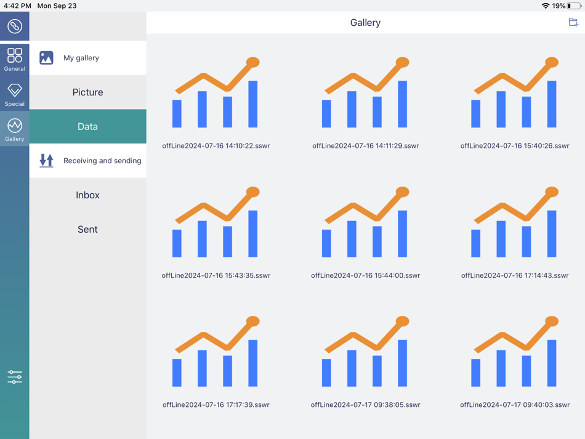585x439 pixels.
Task: Open chart thumbnail for offLine2024-07-16 17:17:39.sswr
Action: [216, 352]
